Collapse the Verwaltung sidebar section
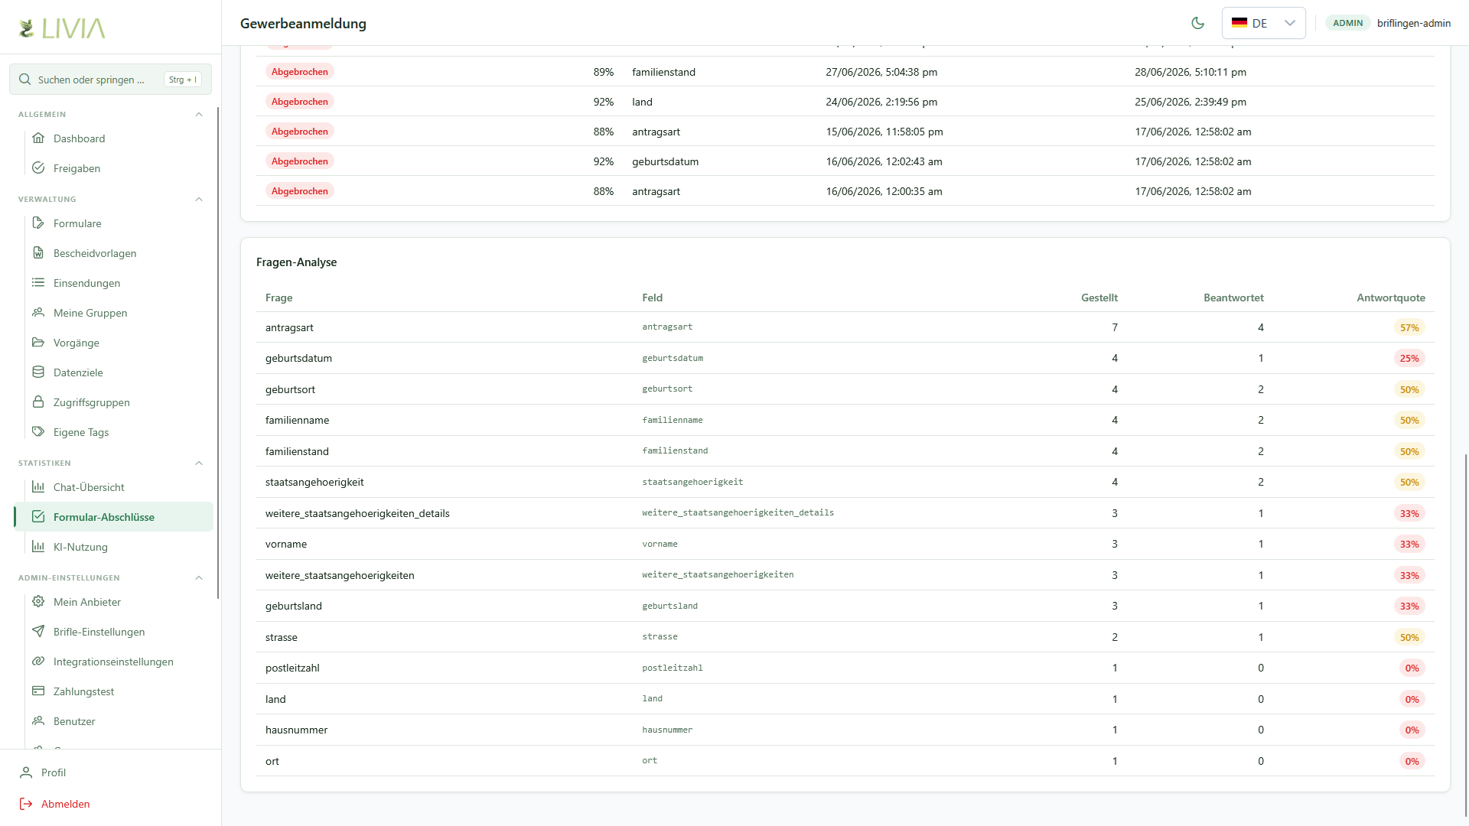The width and height of the screenshot is (1469, 826). tap(199, 200)
